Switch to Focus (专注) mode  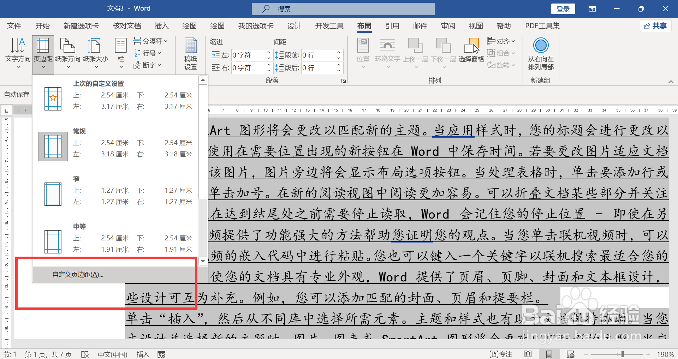point(501,354)
